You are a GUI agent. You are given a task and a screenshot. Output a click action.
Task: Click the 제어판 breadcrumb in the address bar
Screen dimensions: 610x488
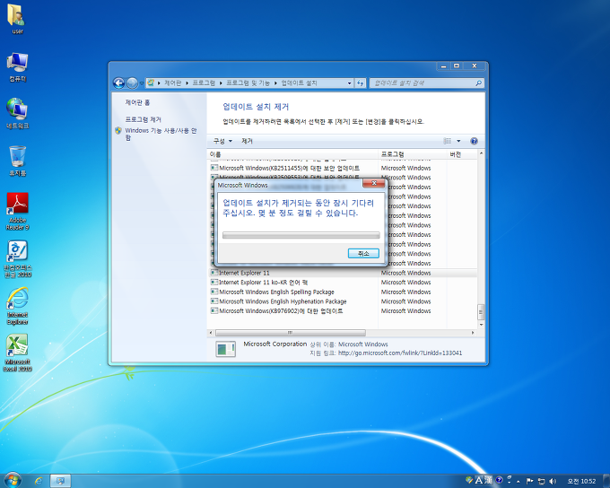[173, 83]
